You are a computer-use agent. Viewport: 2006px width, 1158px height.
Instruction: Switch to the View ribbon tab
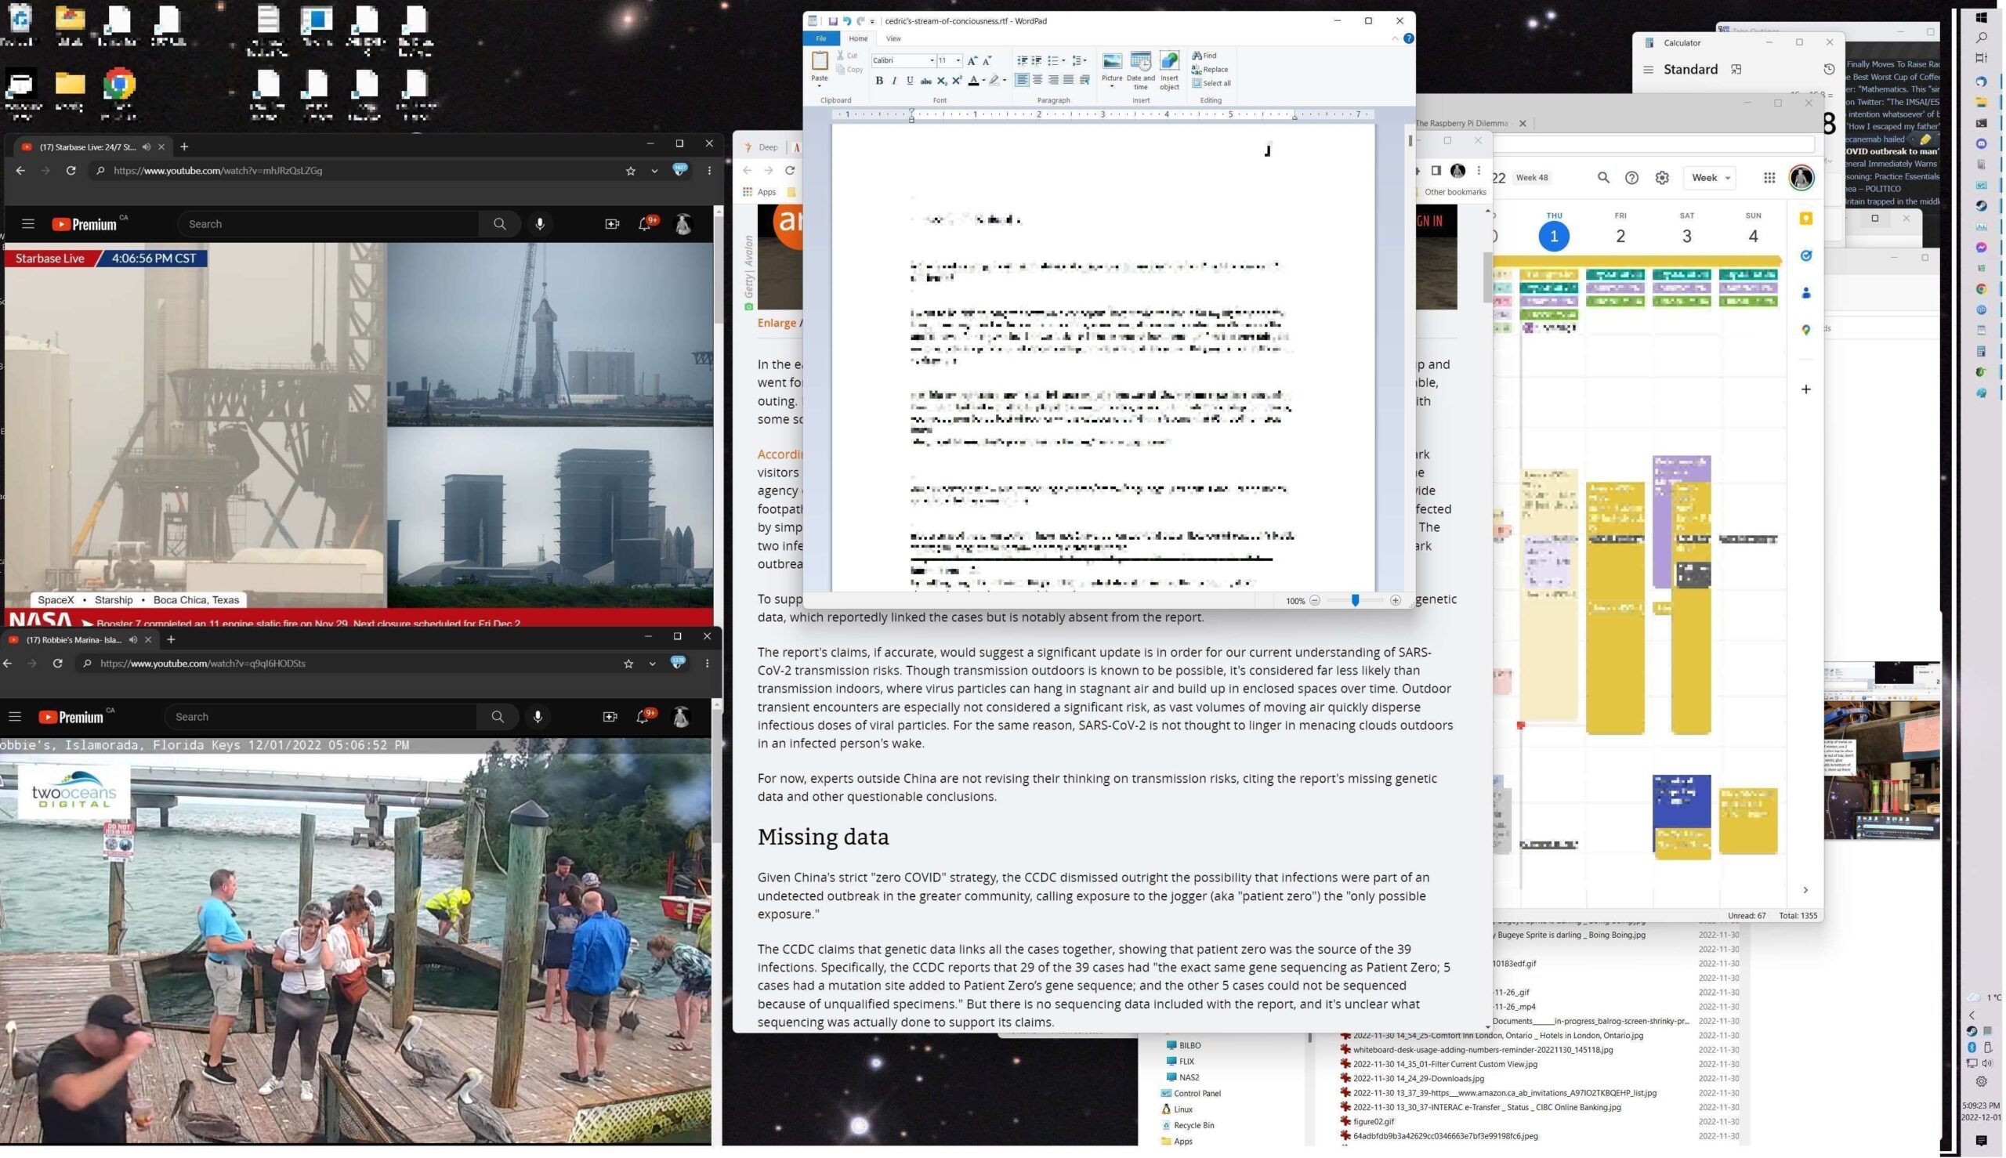pyautogui.click(x=893, y=38)
